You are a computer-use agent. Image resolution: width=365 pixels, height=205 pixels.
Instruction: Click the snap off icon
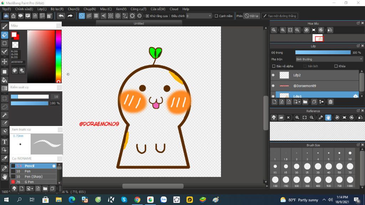[82, 16]
